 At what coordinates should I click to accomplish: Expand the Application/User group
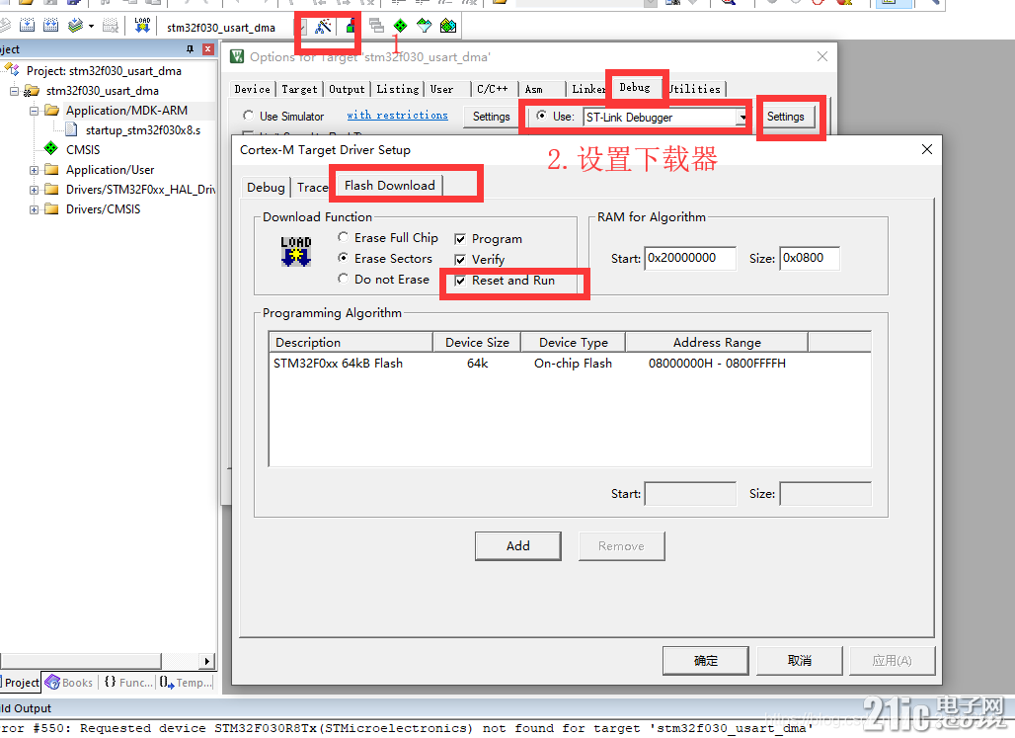pos(34,170)
